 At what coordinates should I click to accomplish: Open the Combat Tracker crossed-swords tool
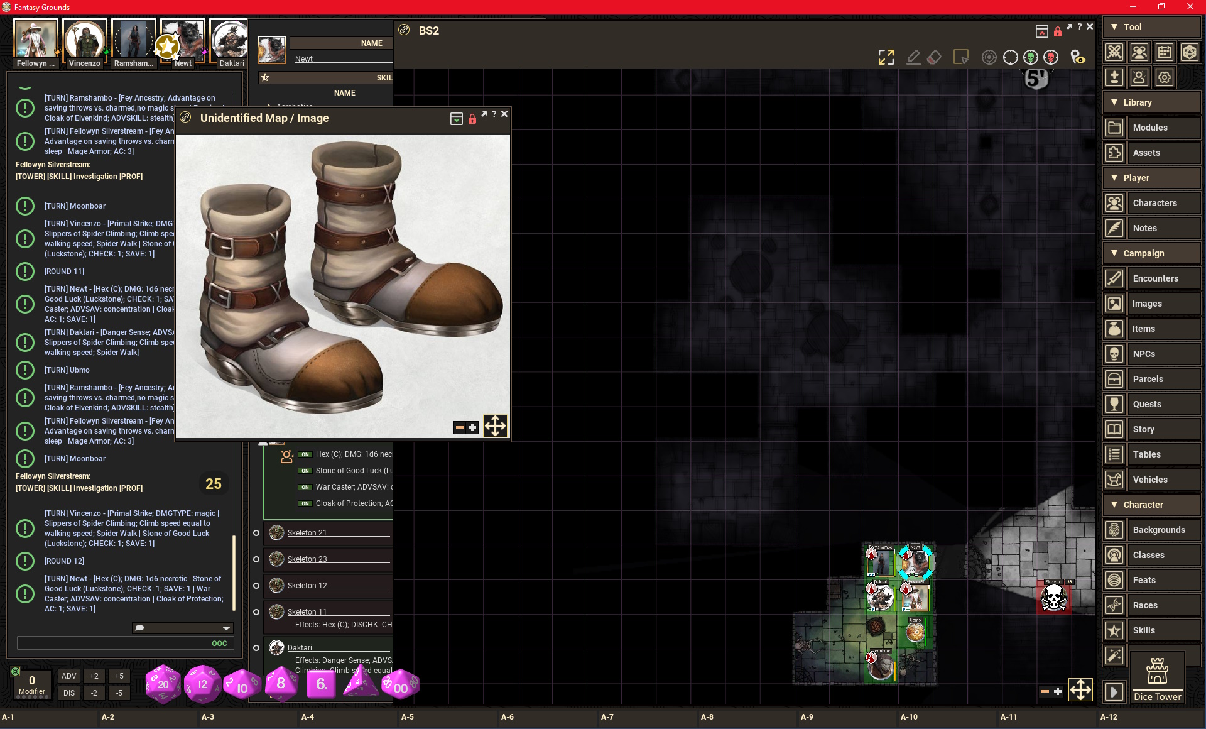1114,52
